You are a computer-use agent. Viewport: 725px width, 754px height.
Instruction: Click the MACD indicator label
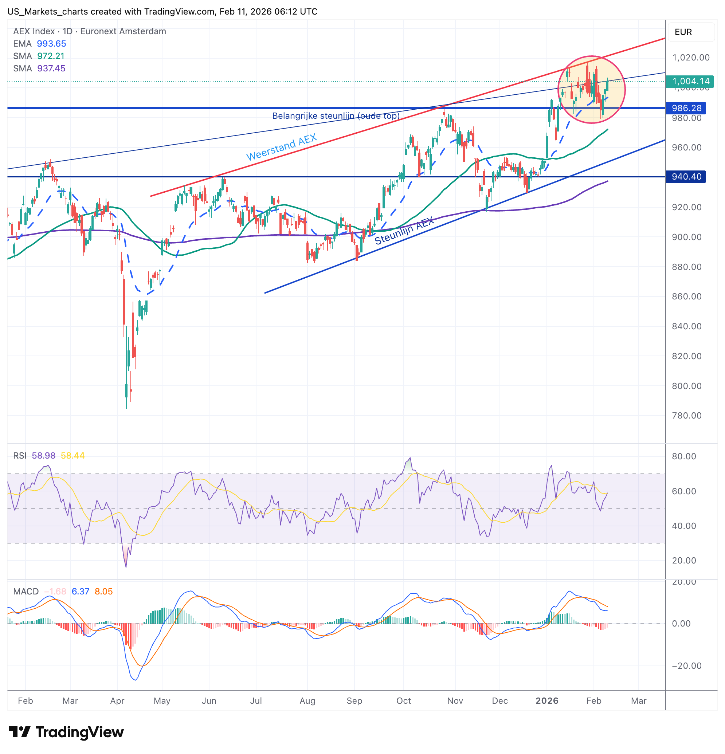(26, 591)
